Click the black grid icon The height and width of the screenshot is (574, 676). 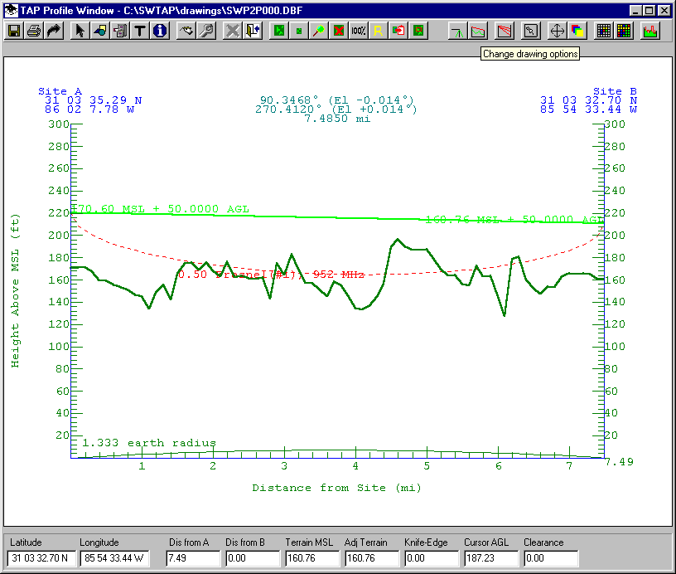click(x=604, y=31)
